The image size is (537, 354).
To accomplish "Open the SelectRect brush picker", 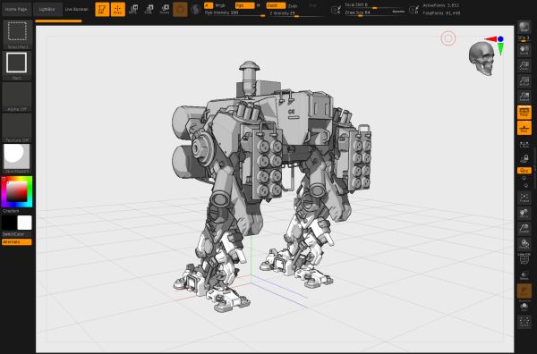I will 17,34.
